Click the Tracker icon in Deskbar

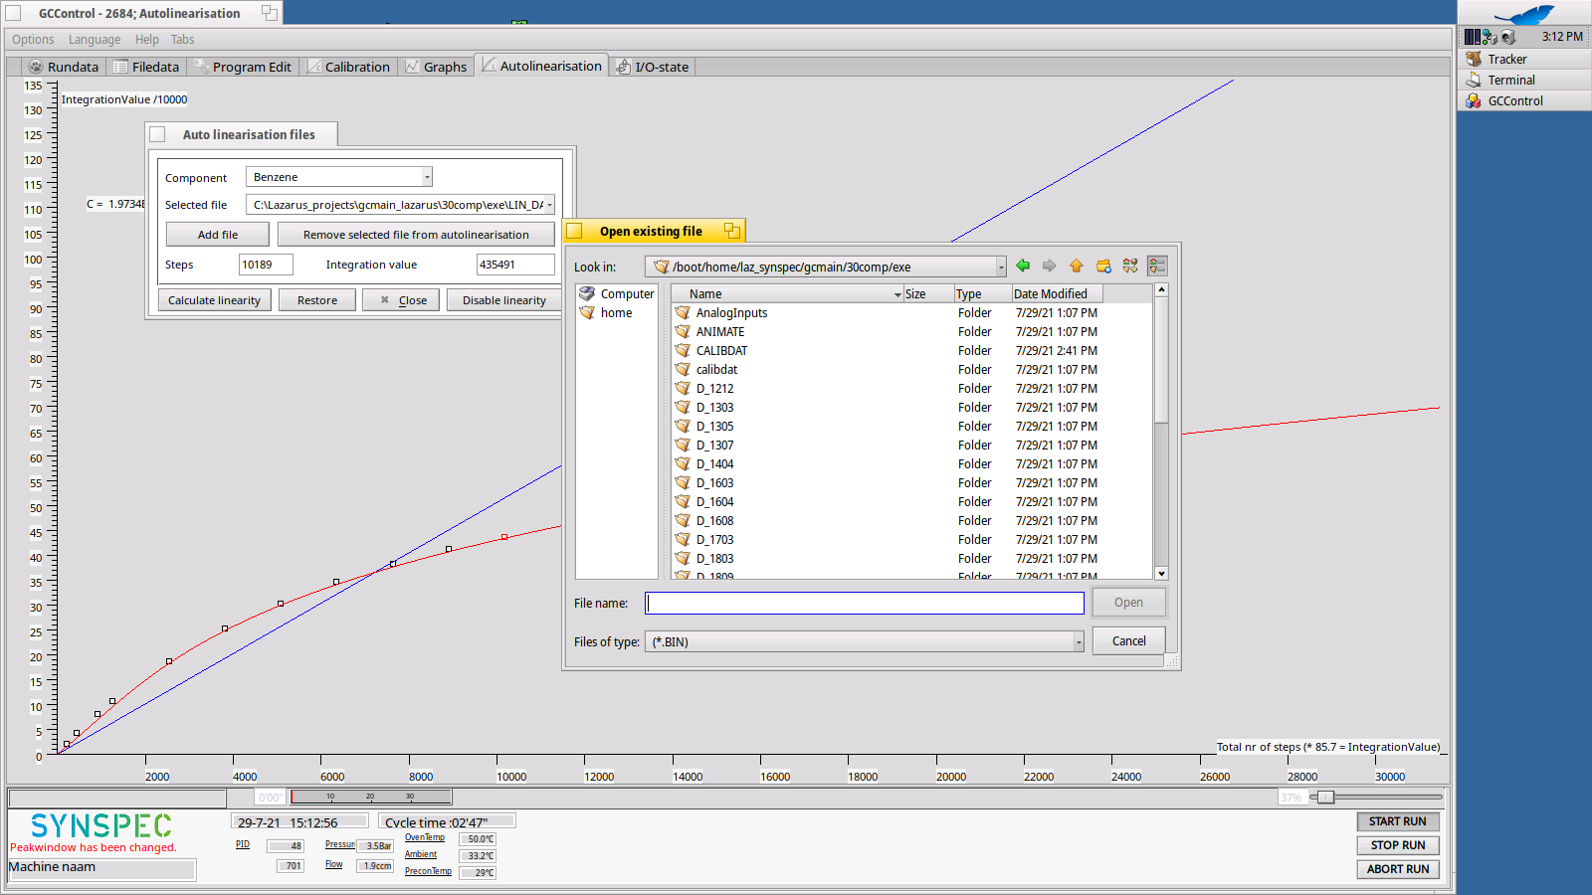[x=1474, y=59]
